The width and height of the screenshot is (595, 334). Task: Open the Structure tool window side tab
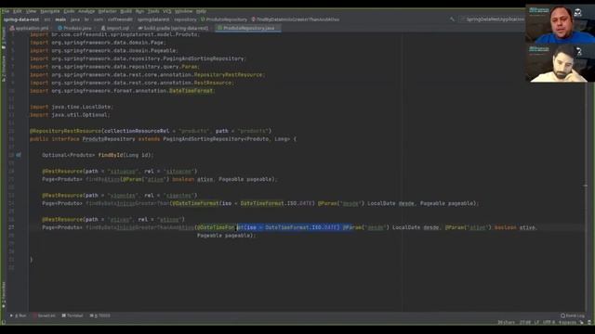pos(4,68)
